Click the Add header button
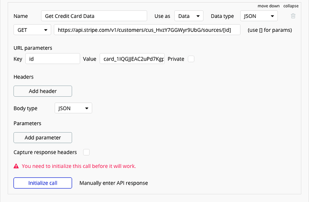Viewport: 309px width, 202px height. [43, 91]
